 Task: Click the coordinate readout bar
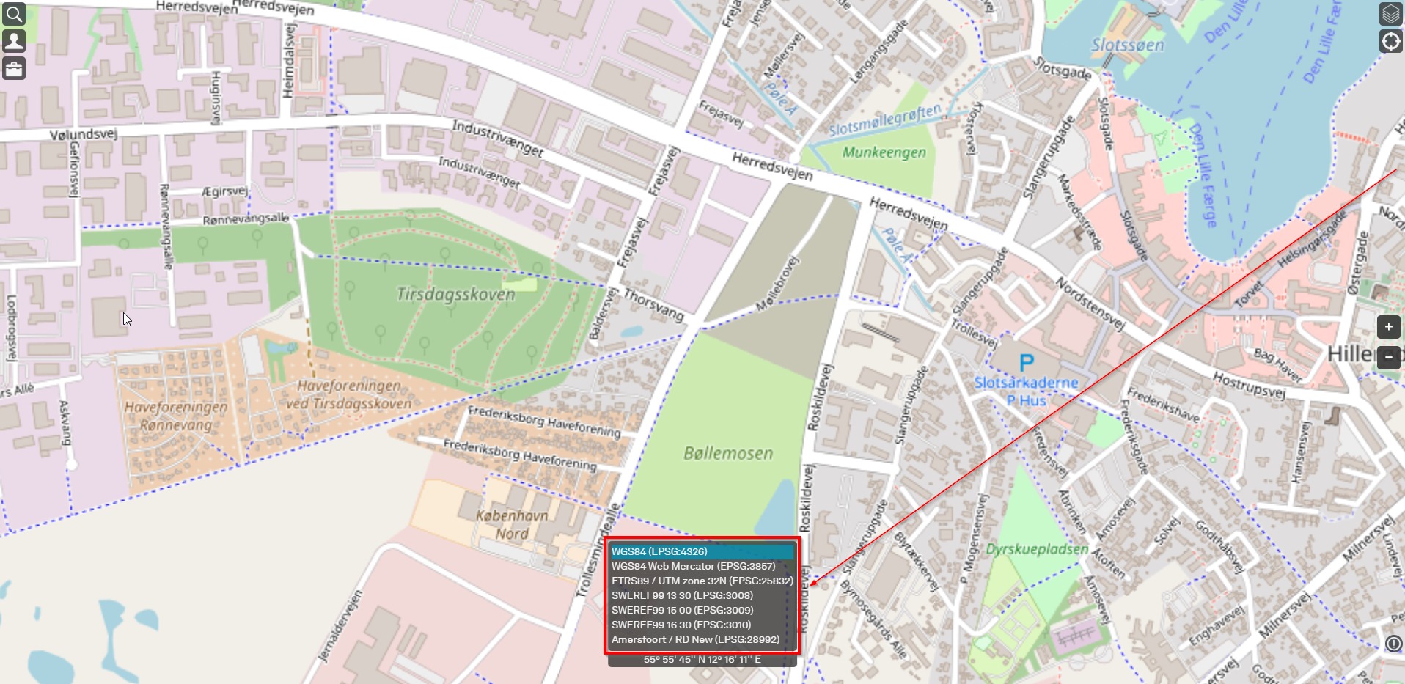(702, 660)
